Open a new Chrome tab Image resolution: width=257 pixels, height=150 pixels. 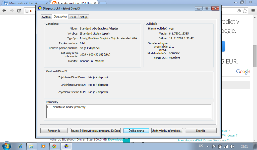coord(103,3)
